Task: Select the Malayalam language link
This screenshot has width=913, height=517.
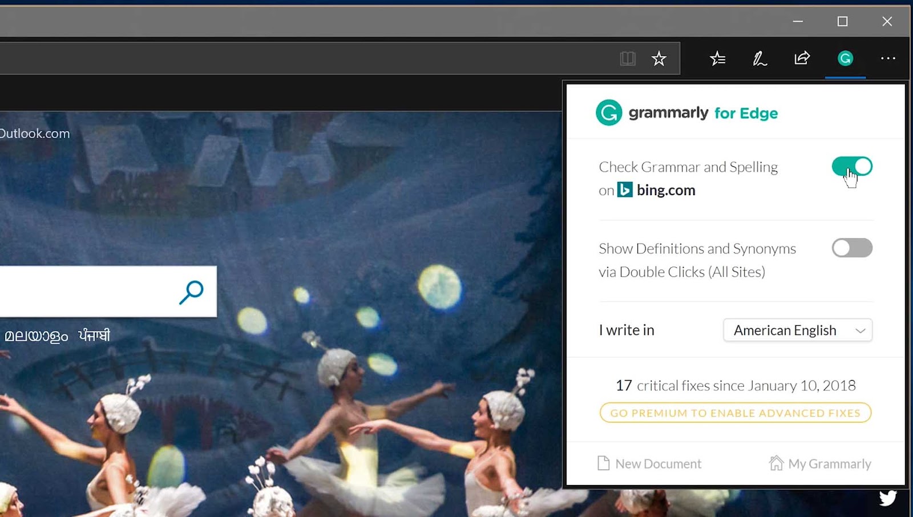Action: 36,335
